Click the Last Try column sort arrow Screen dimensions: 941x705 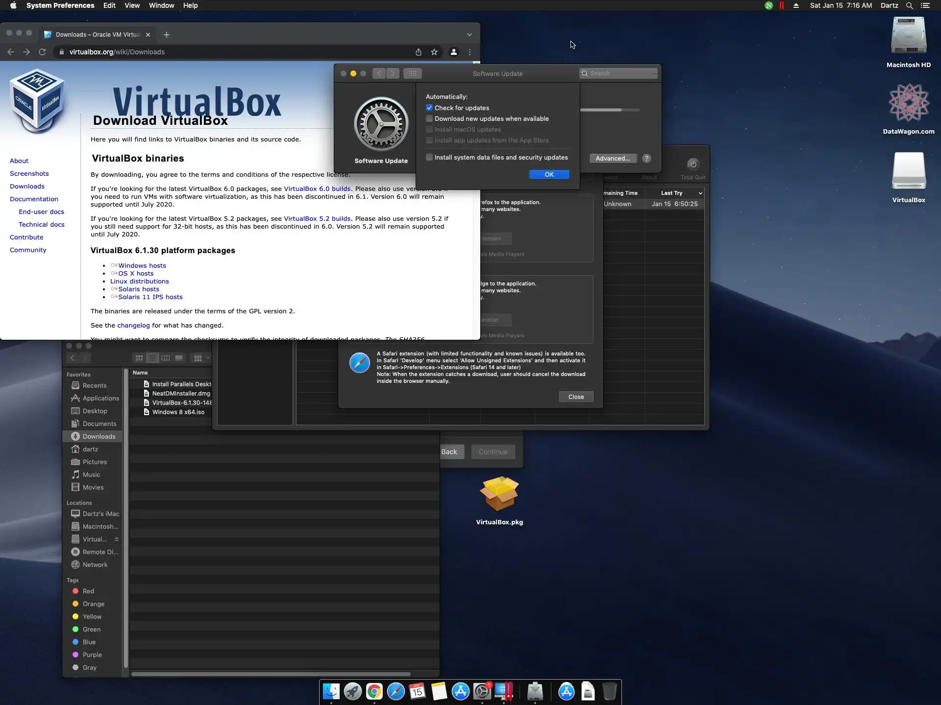pos(700,193)
